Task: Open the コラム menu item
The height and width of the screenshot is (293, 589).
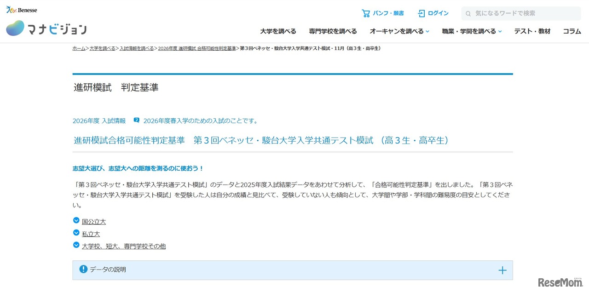Action: coord(572,31)
